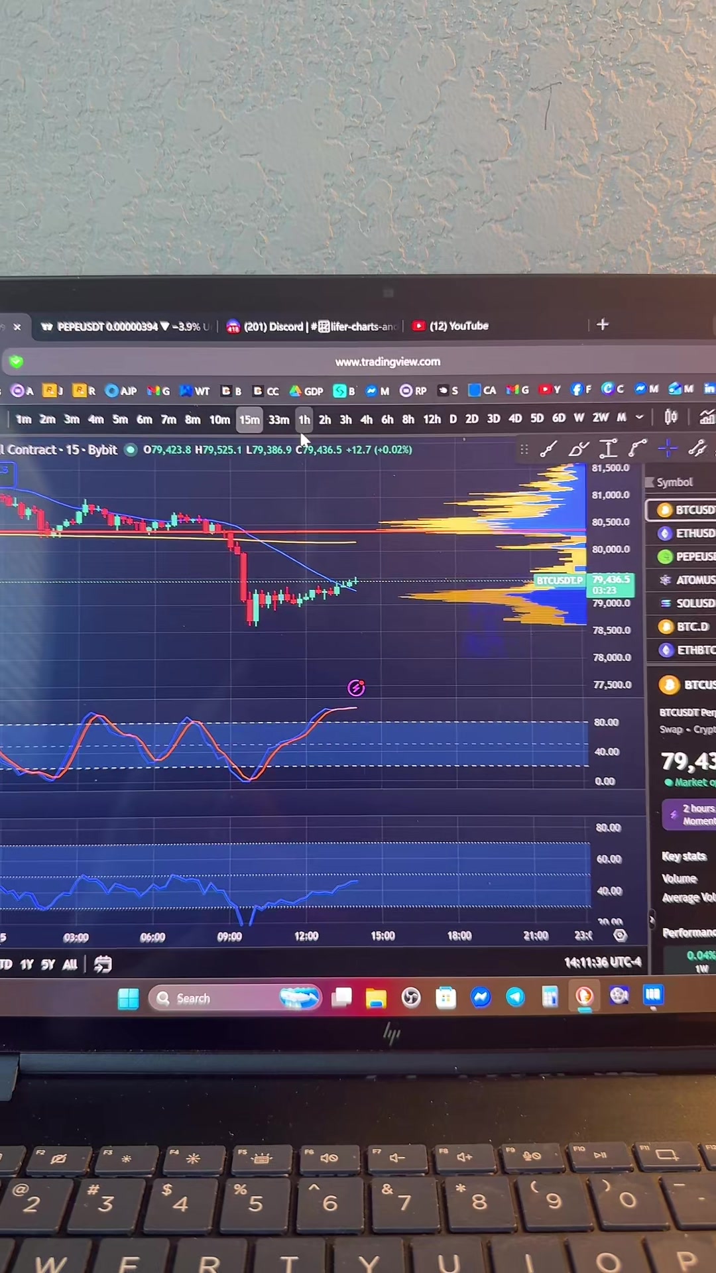Open a new browser tab with plus
716x1273 pixels.
(x=603, y=324)
